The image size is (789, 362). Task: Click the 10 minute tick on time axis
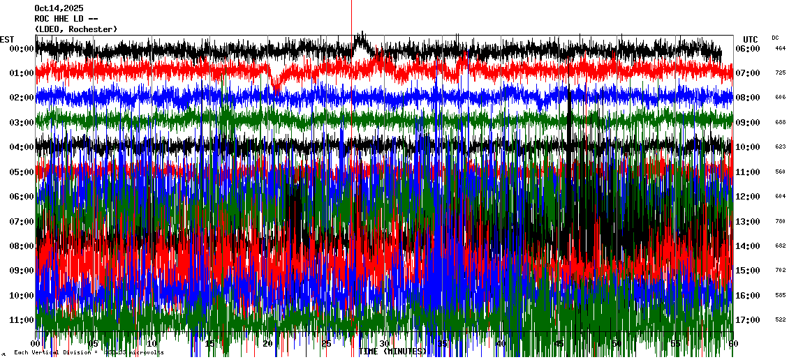point(152,344)
